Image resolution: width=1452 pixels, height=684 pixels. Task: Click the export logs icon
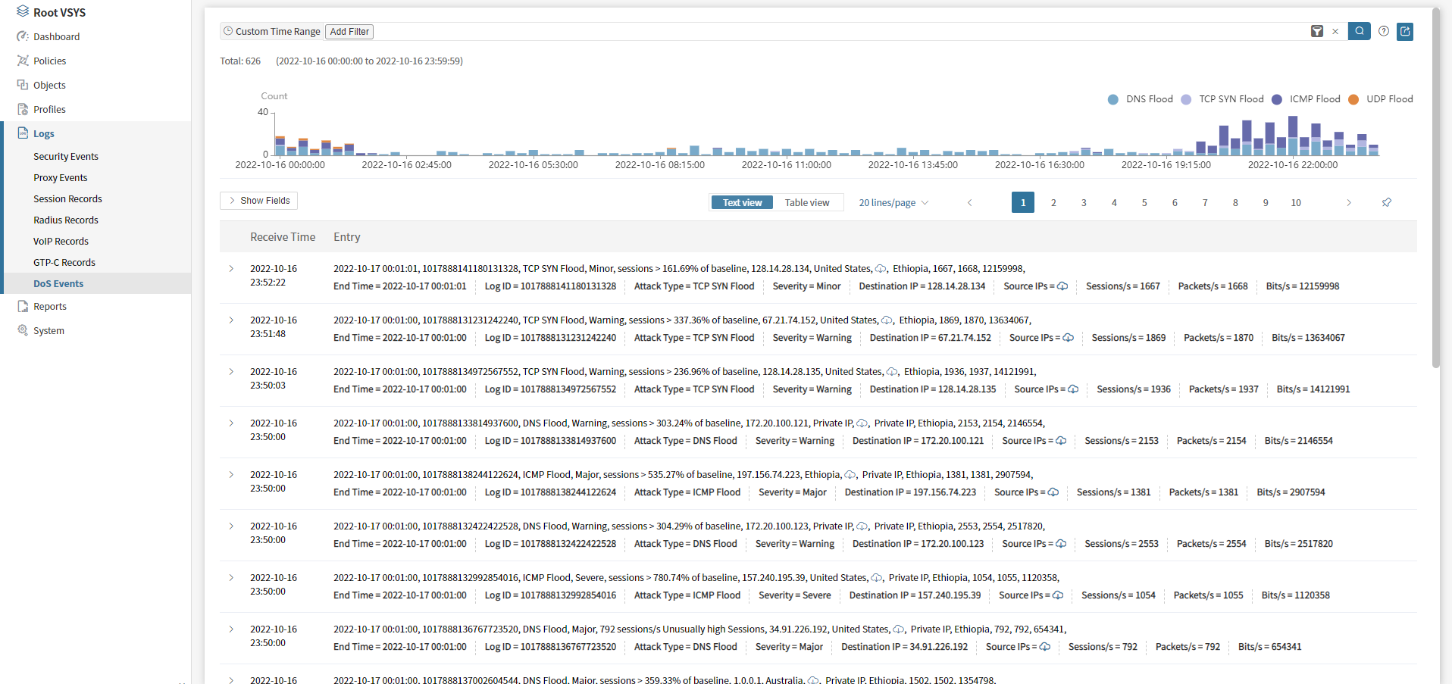pyautogui.click(x=1405, y=31)
